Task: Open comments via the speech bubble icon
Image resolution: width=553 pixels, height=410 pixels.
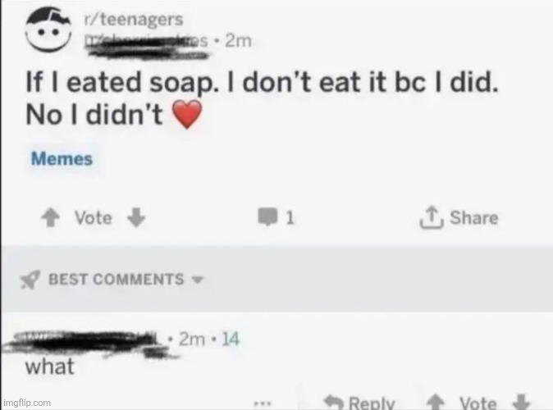Action: tap(267, 218)
